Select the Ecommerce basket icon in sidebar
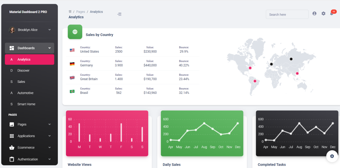Screen dimensions: 340x168 [x=12, y=147]
